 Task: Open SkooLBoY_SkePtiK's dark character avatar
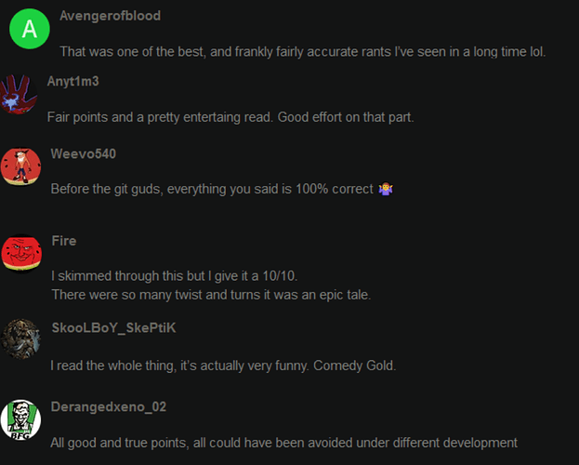[x=20, y=339]
